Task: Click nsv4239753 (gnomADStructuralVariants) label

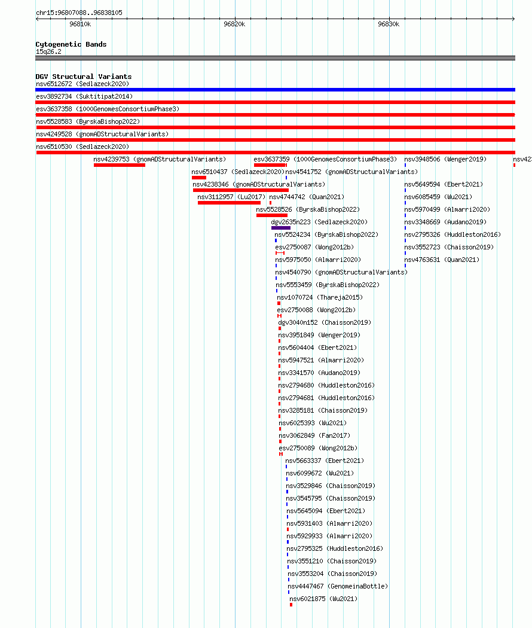Action: coord(160,160)
